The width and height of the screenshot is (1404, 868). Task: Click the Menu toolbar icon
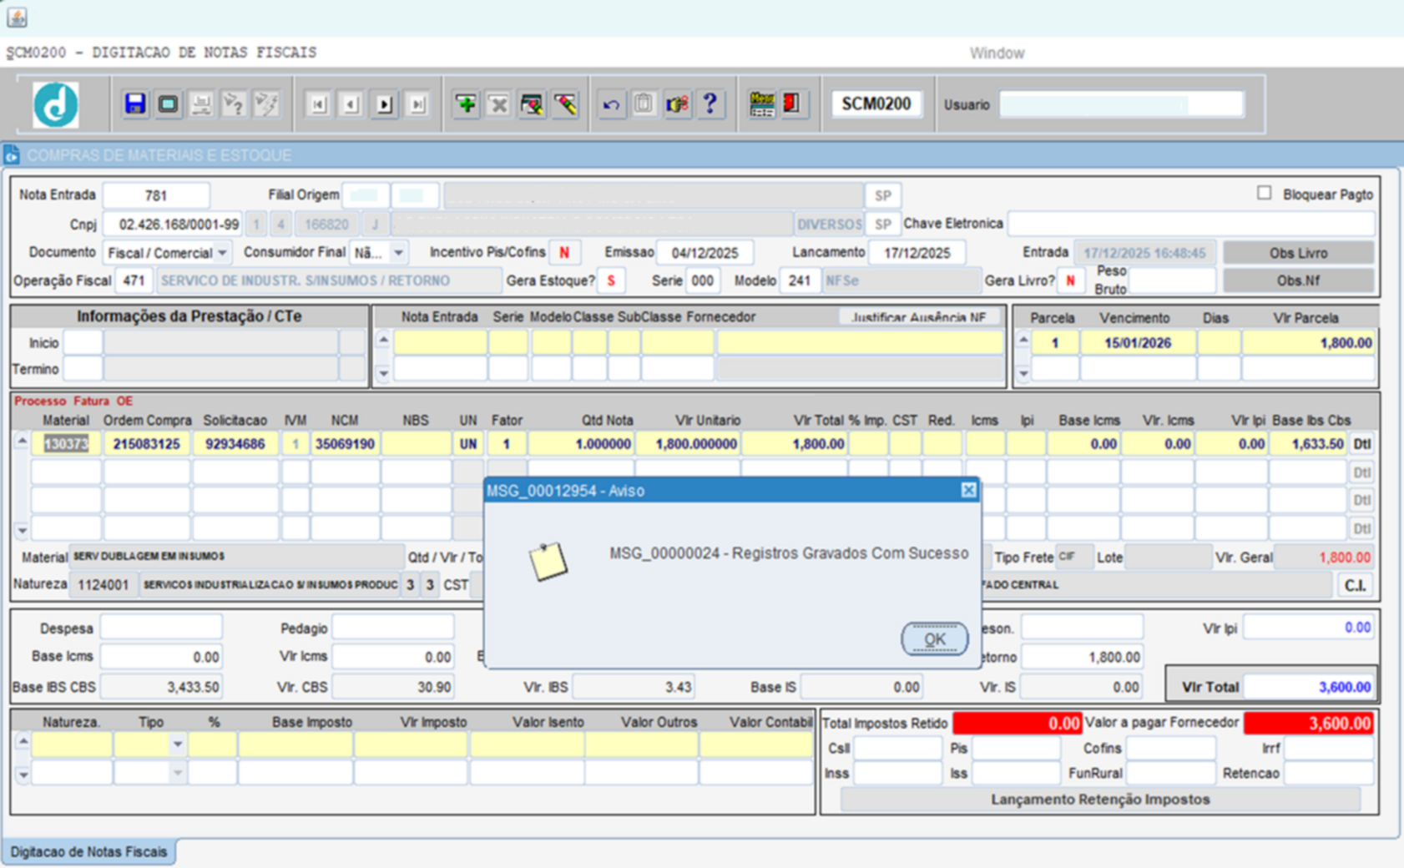[761, 104]
